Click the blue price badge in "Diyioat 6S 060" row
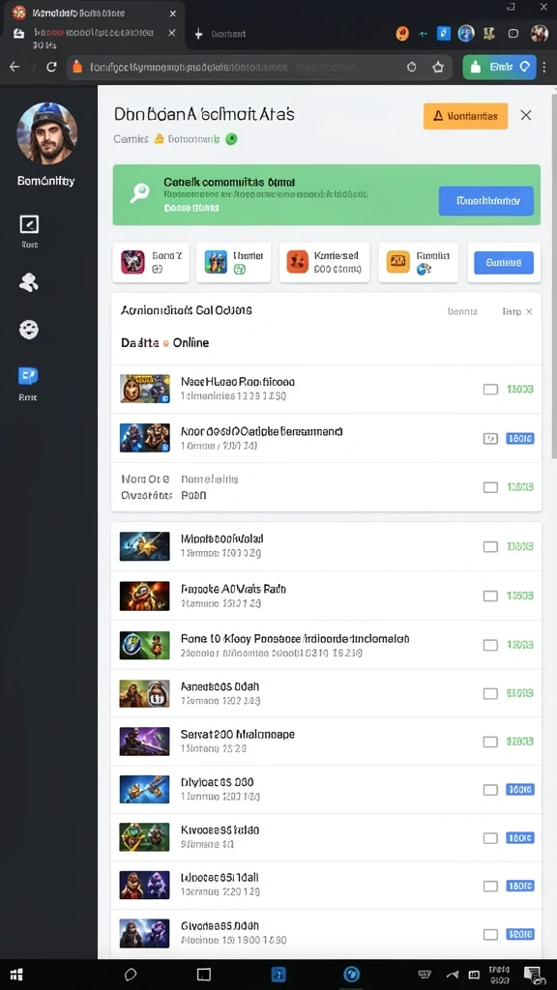Viewport: 557px width, 990px height. 520,789
